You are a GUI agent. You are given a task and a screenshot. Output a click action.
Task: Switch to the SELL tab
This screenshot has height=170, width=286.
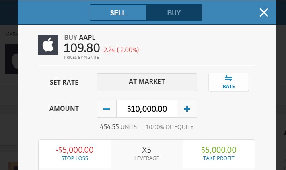point(118,12)
